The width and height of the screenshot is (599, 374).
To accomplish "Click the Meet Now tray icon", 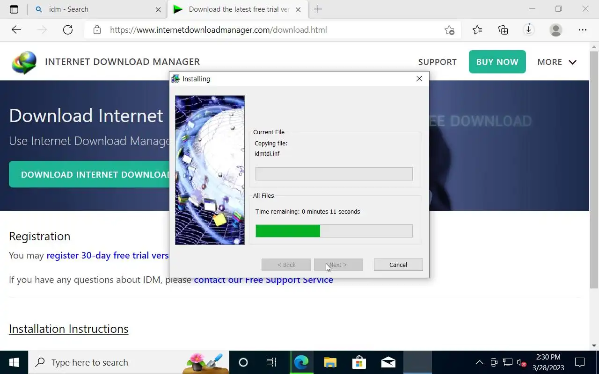I will (494, 362).
